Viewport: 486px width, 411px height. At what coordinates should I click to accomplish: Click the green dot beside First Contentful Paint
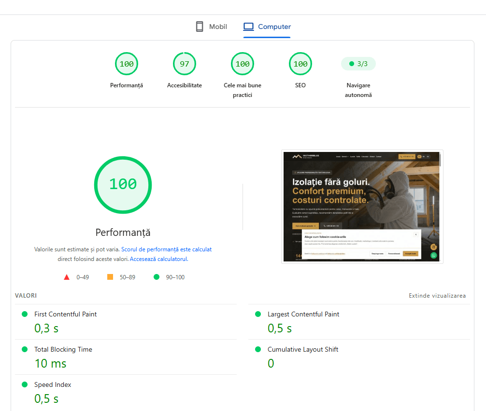[x=25, y=314]
